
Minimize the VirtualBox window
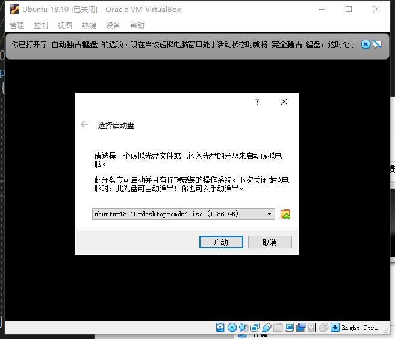(x=322, y=9)
